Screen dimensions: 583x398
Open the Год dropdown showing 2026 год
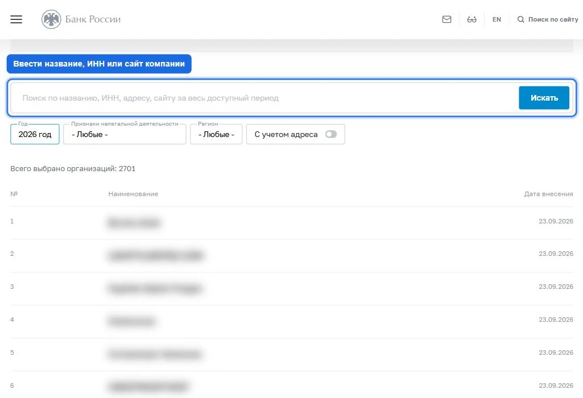tap(35, 134)
